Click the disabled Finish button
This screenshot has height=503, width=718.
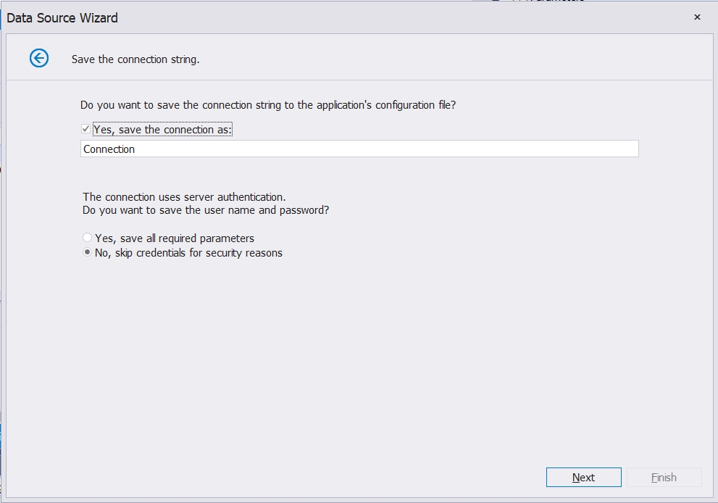click(663, 477)
